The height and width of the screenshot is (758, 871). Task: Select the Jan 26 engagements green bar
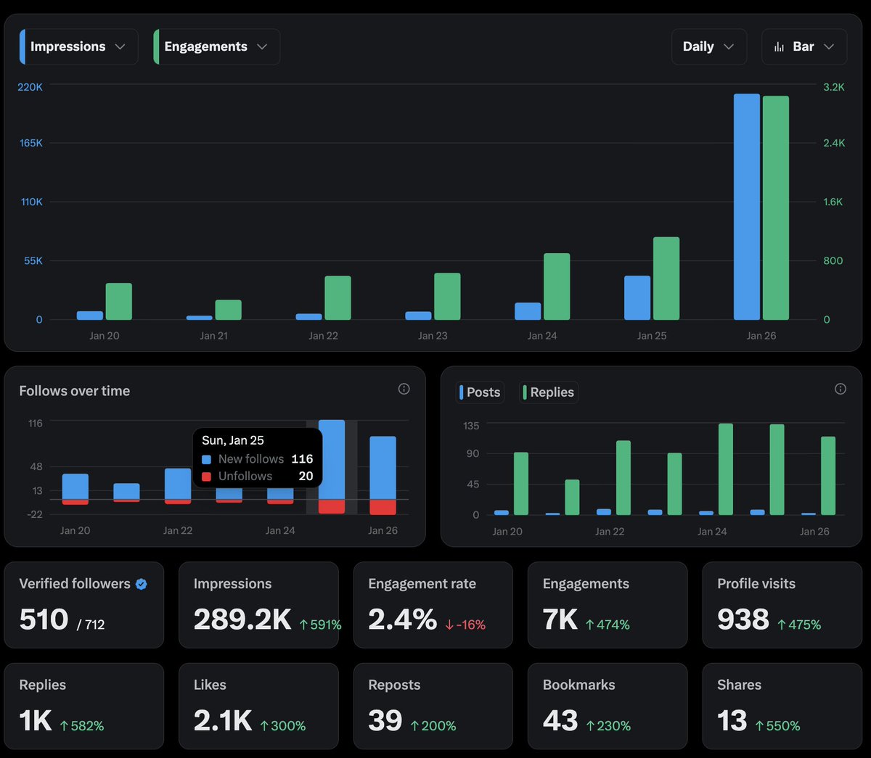pos(775,208)
